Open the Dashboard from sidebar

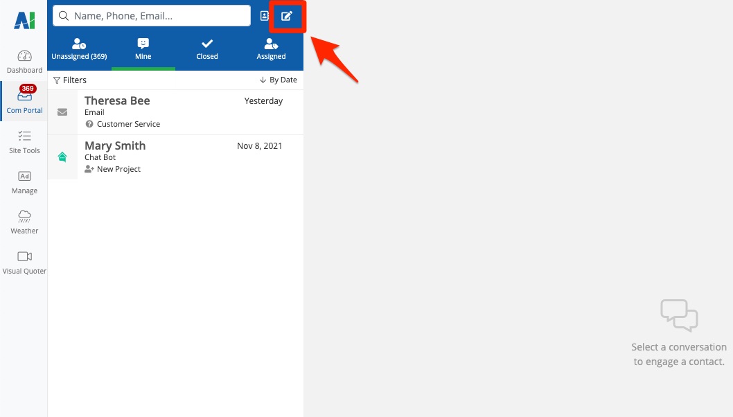[x=24, y=62]
